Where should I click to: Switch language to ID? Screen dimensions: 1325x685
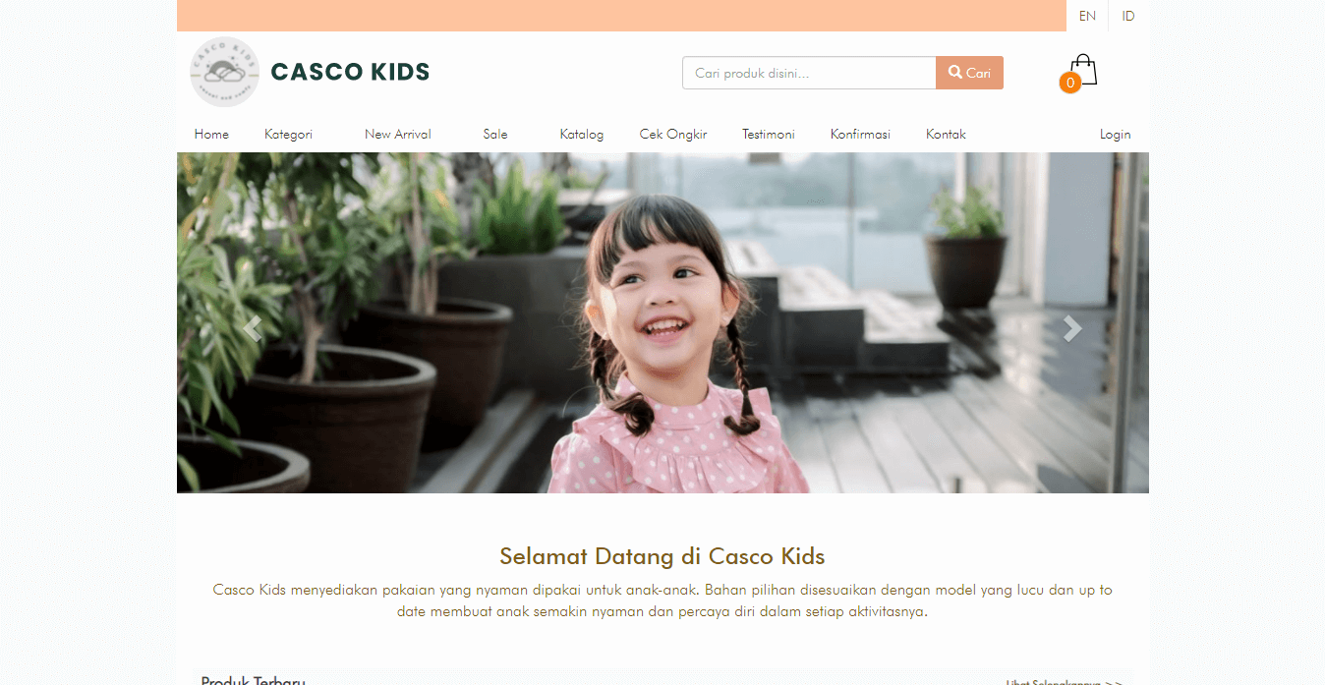point(1128,16)
